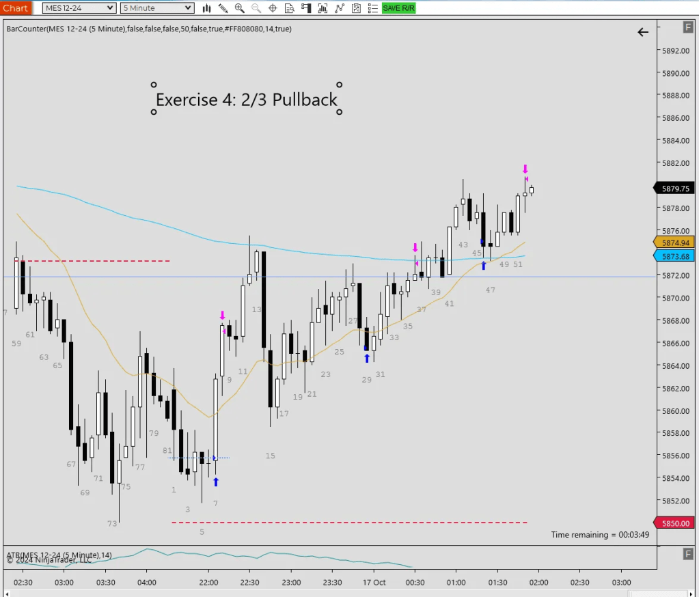Select the drawing tools pencil icon

(x=223, y=8)
